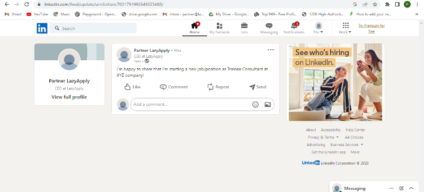Expand Business Services dropdown
This screenshot has width=424, height=192.
(347, 145)
